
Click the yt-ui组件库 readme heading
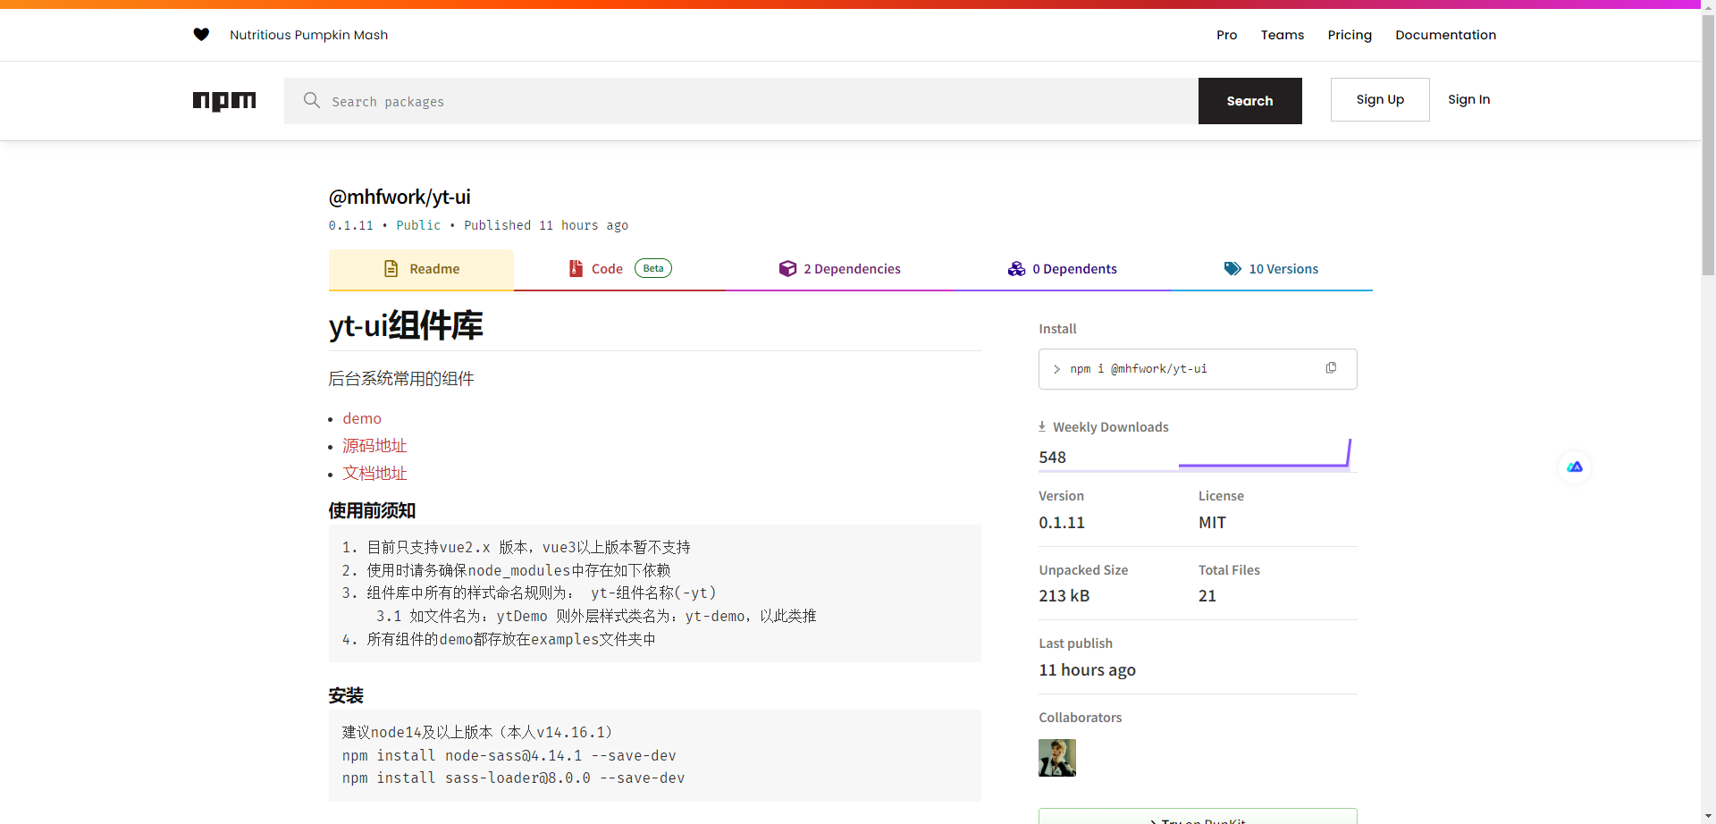point(406,325)
